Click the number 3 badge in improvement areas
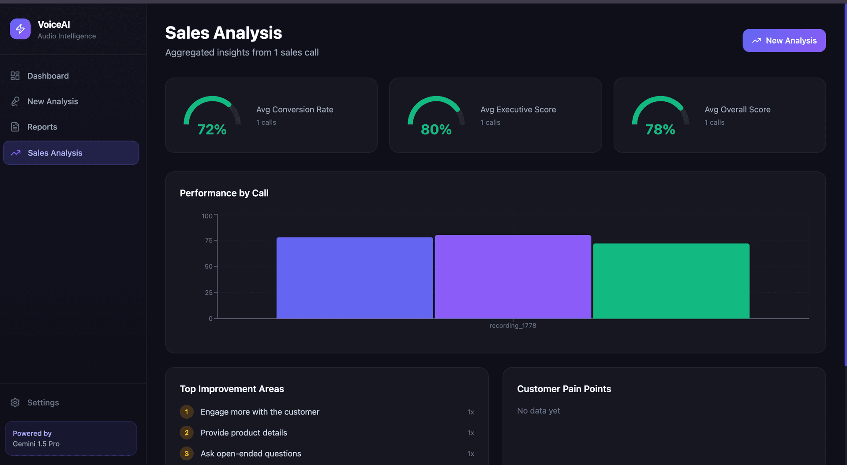This screenshot has width=847, height=465. [187, 454]
